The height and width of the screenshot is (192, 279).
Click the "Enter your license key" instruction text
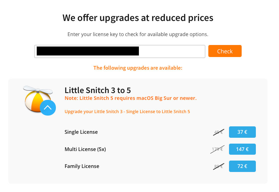pos(138,34)
